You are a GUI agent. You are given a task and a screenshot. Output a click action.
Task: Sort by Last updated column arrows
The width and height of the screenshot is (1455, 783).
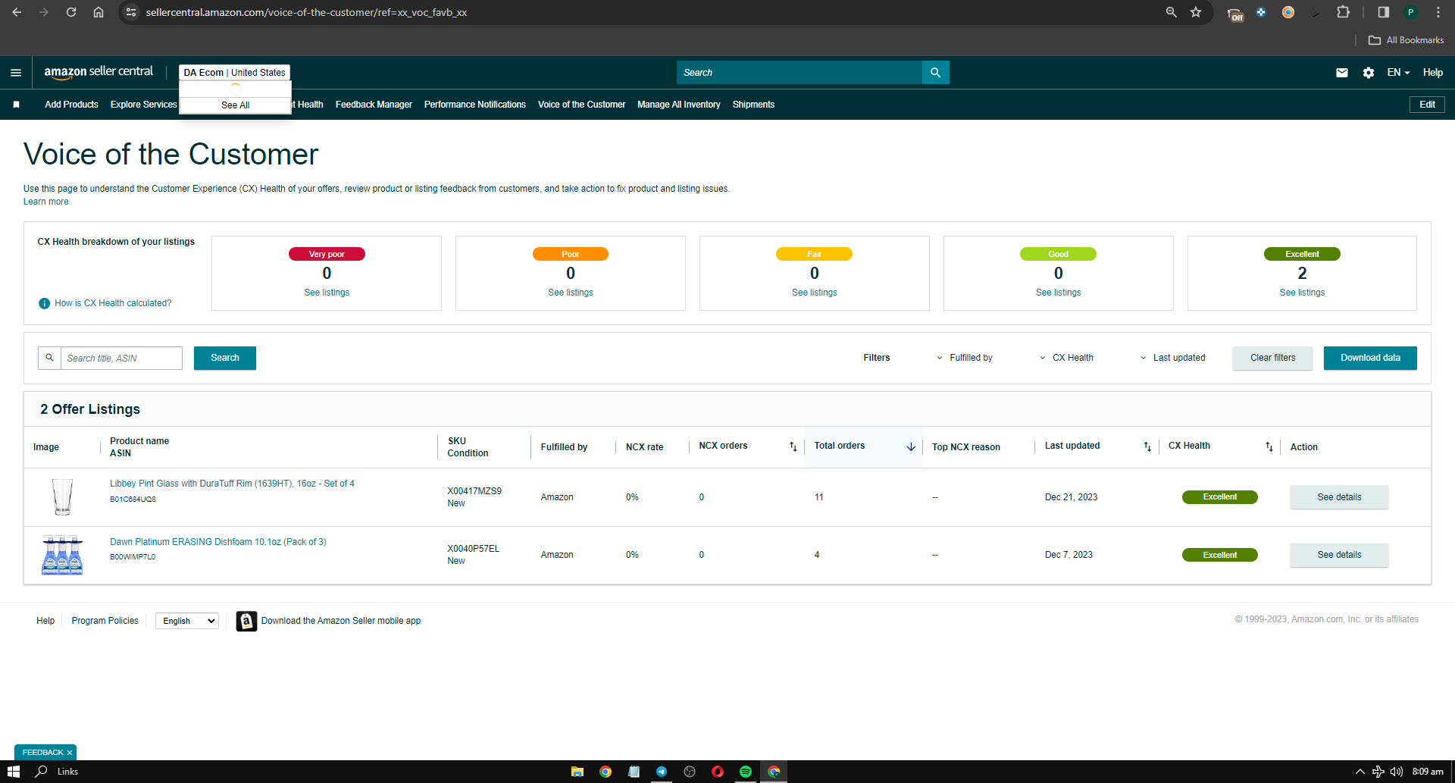[x=1147, y=446]
